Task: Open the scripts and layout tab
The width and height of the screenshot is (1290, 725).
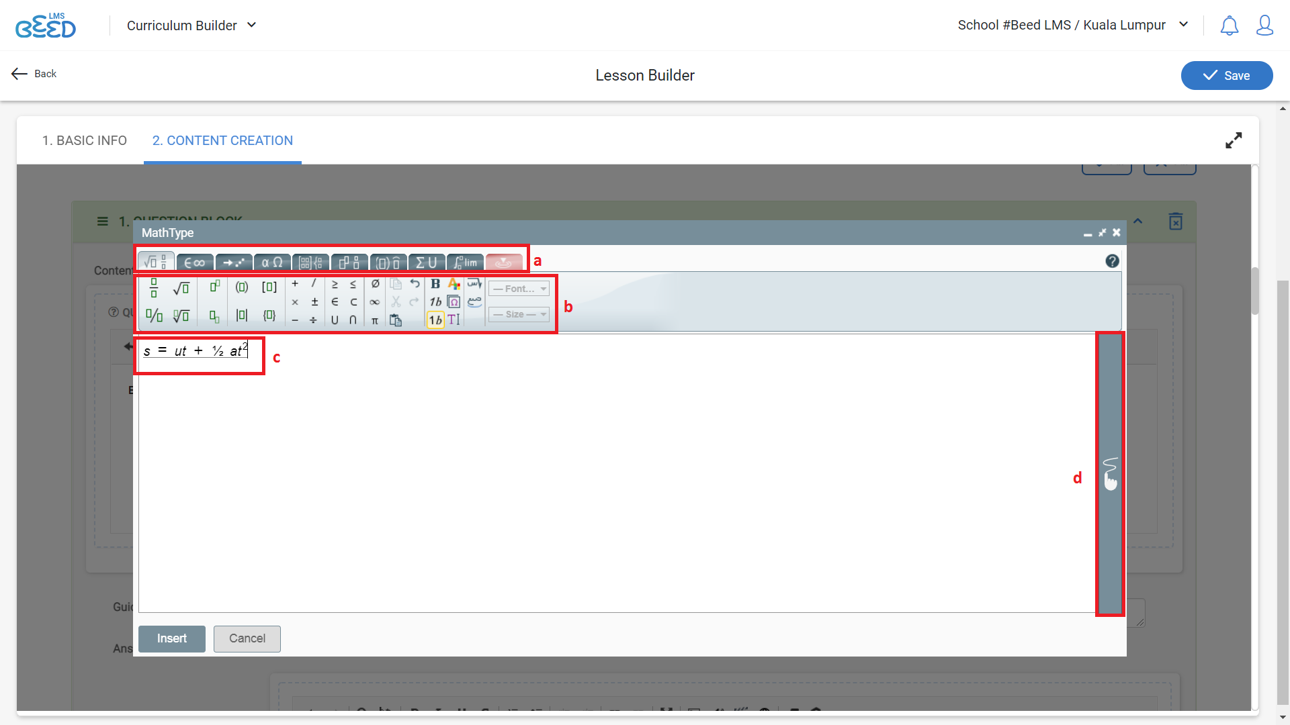Action: [x=349, y=262]
